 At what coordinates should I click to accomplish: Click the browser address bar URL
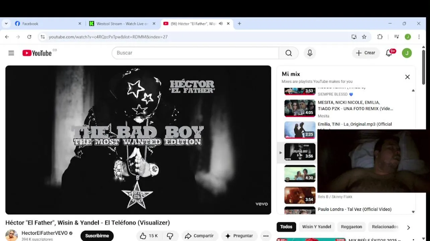108,37
